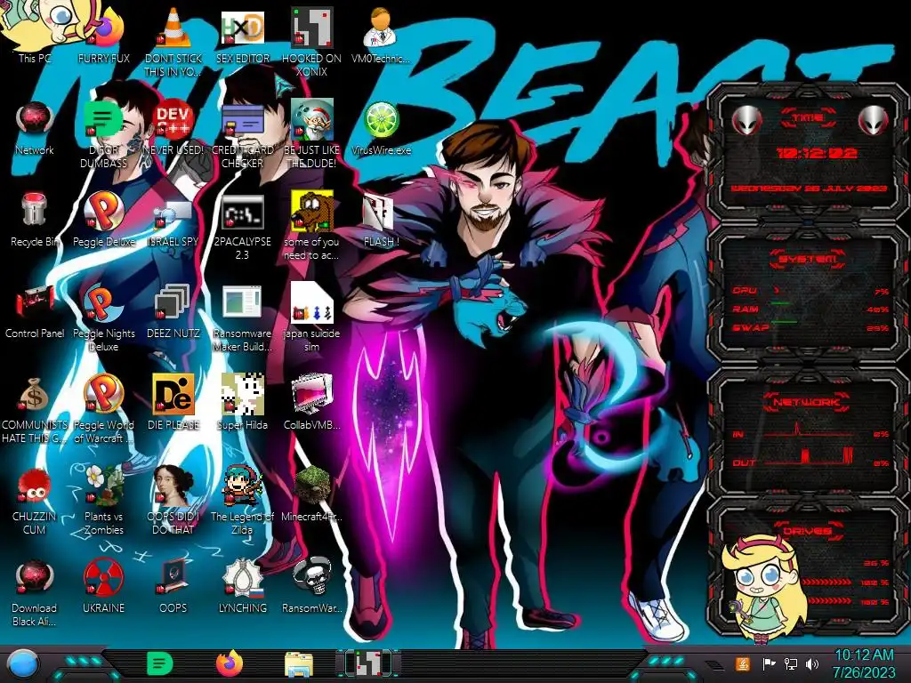The height and width of the screenshot is (683, 911).
Task: Click the DRIVES widget header
Action: click(x=806, y=530)
